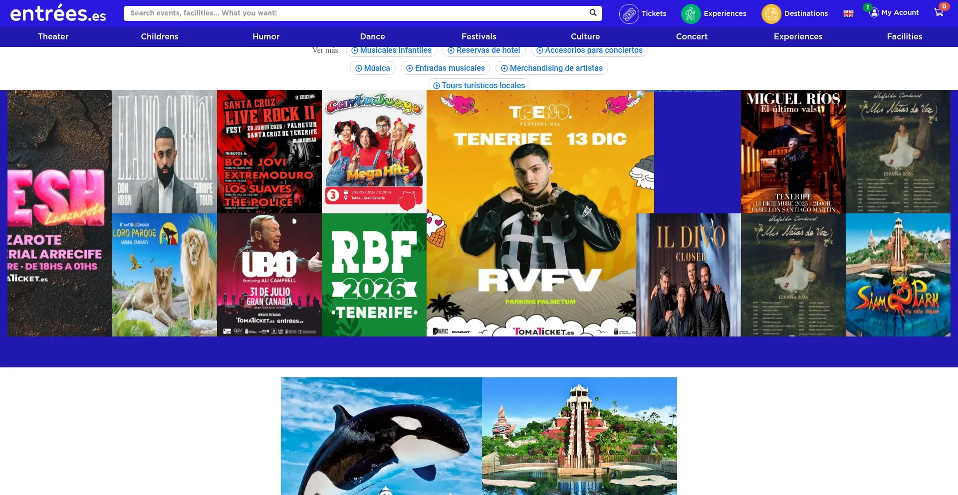
Task: Click the My Account user icon
Action: click(874, 13)
